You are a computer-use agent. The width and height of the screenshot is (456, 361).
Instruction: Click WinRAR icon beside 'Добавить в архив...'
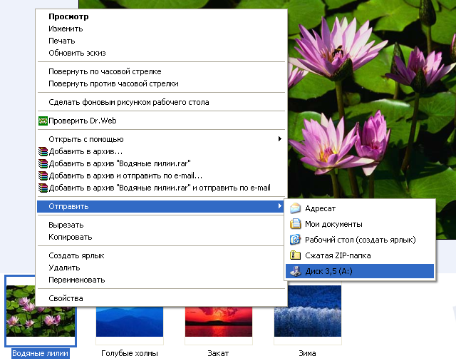[x=43, y=151]
